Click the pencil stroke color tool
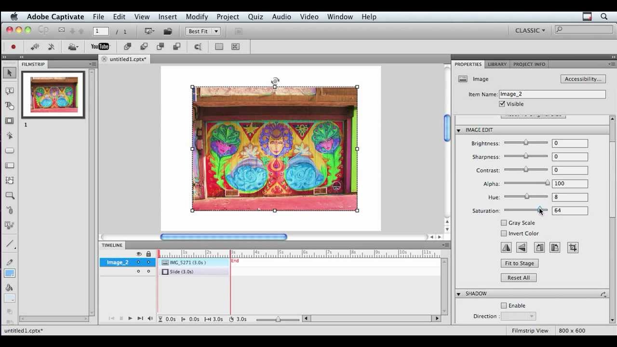The width and height of the screenshot is (617, 347). (x=9, y=262)
